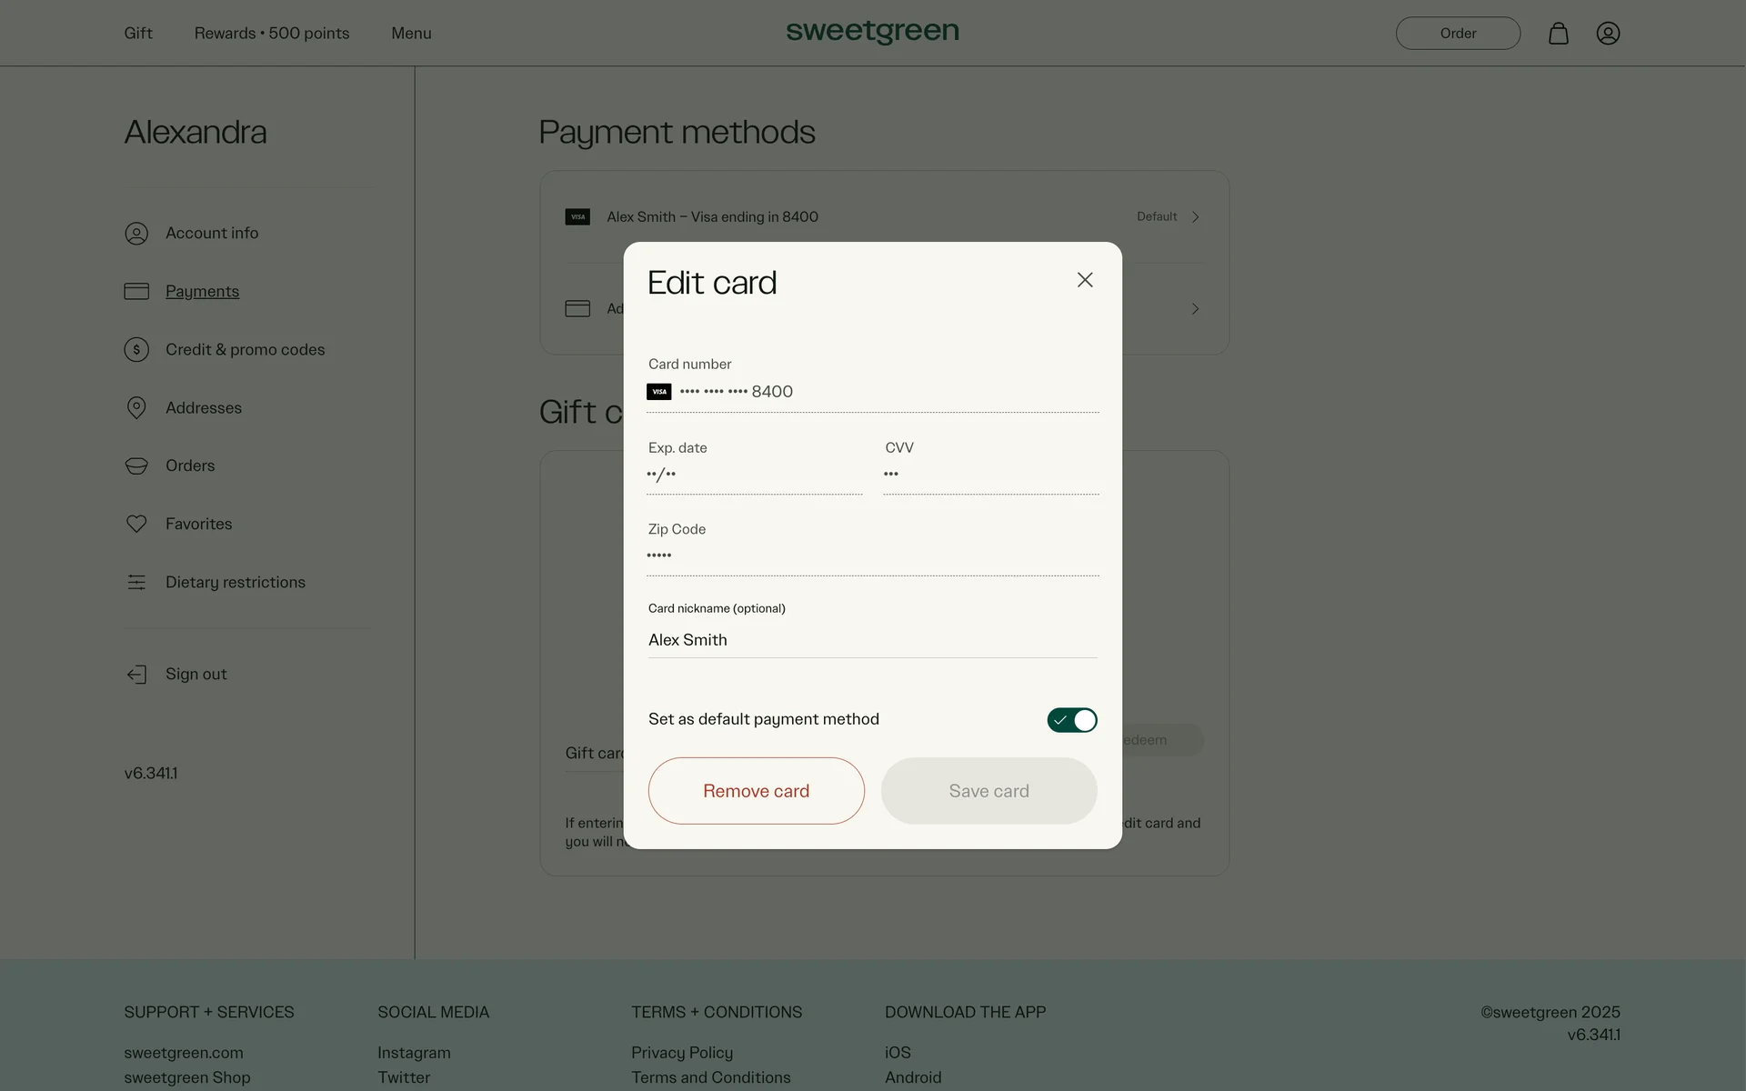
Task: Open the Privacy Policy footer link
Action: (682, 1053)
